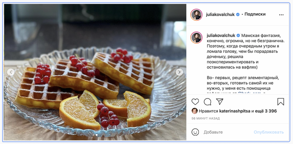293x144 pixels.
Task: View the list of 3 396 other likes
Action: pos(269,111)
